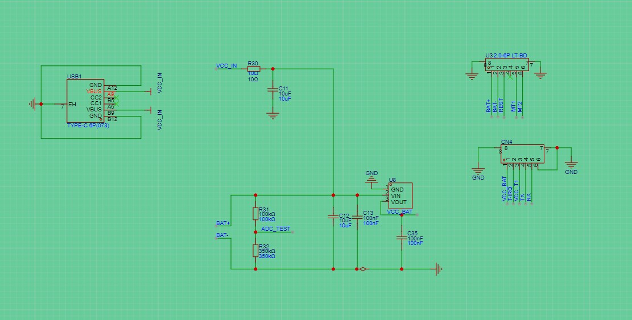
Task: Select the vertical BAT+ label under U3
Action: 489,106
